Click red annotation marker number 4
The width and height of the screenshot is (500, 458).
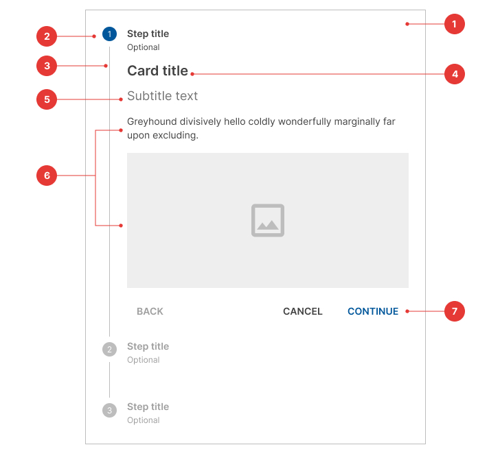(455, 74)
